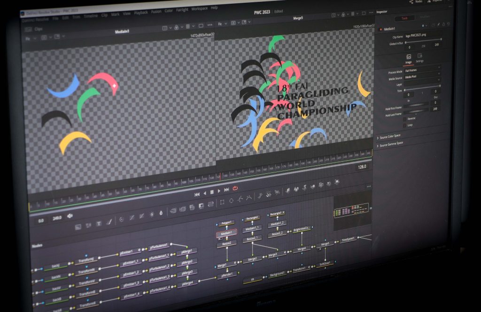Viewport: 481px width, 312px height.
Task: Adjust Hold Last Frame thumbwheel
Action: point(416,112)
